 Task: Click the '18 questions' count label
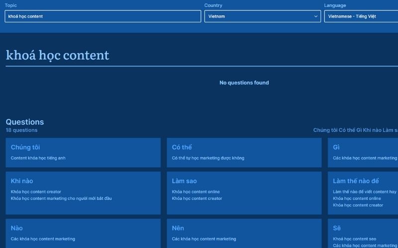[21, 130]
